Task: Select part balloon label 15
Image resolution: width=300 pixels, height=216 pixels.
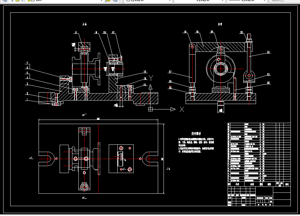Action: [x=170, y=88]
